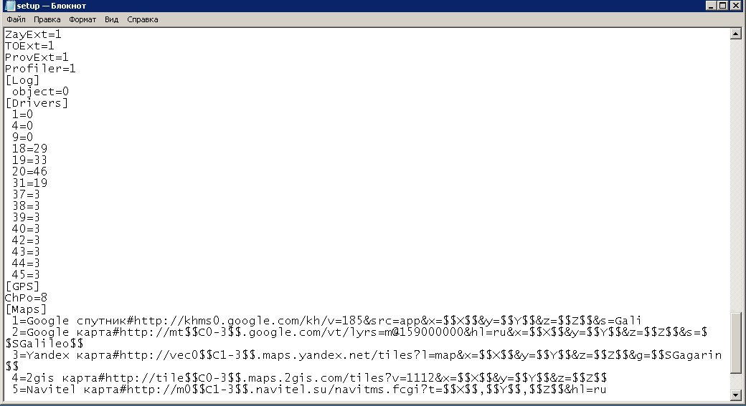Open the Вид menu
This screenshot has height=406, width=746.
(x=111, y=19)
